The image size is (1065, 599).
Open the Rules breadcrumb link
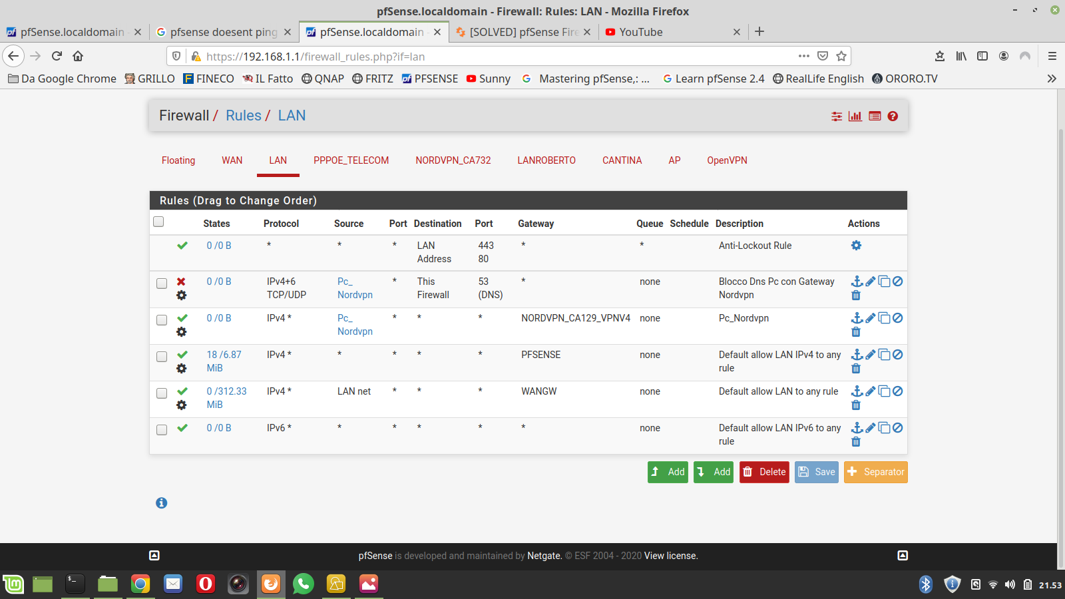pos(244,116)
